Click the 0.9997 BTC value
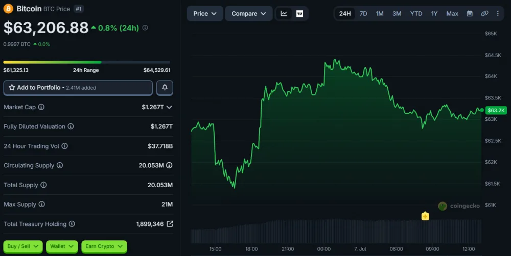 tap(17, 44)
